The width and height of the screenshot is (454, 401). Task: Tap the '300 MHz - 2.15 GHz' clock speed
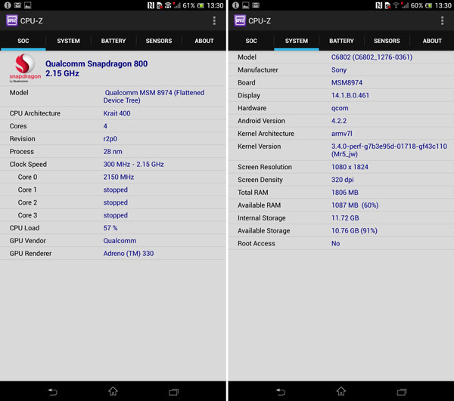pos(133,164)
